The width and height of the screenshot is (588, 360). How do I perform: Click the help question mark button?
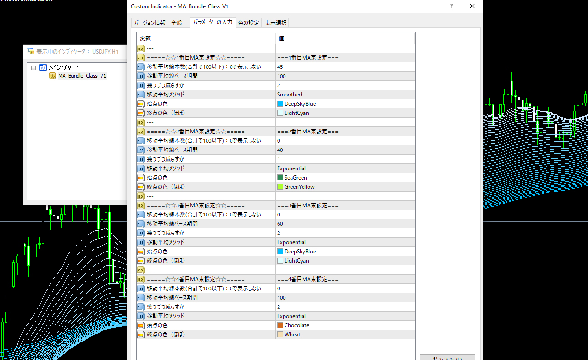tap(451, 6)
